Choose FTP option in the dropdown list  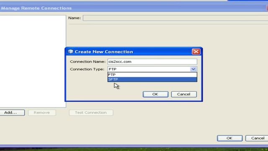152,75
